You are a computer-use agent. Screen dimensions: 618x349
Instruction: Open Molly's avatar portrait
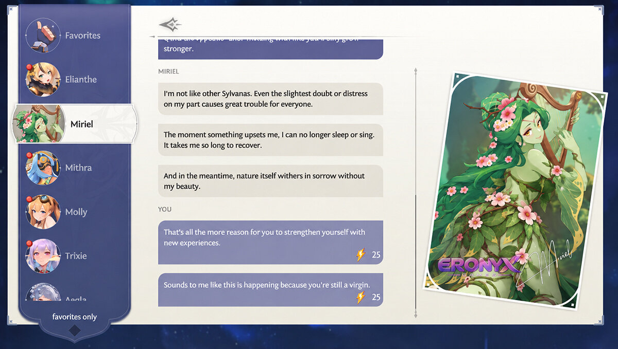point(43,212)
